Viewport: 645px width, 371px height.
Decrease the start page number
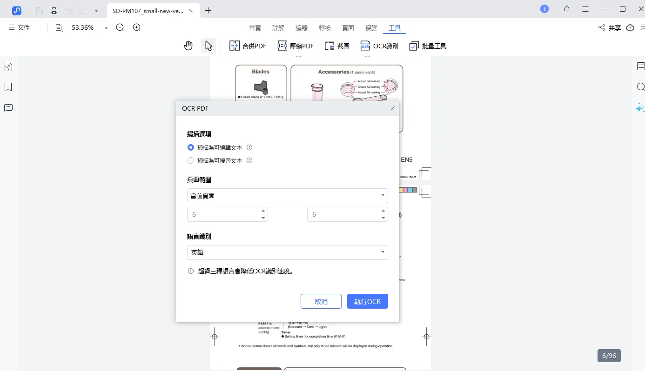tap(263, 218)
